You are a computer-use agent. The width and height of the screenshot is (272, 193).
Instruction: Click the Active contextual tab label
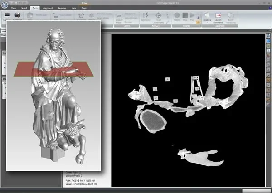point(84,3)
